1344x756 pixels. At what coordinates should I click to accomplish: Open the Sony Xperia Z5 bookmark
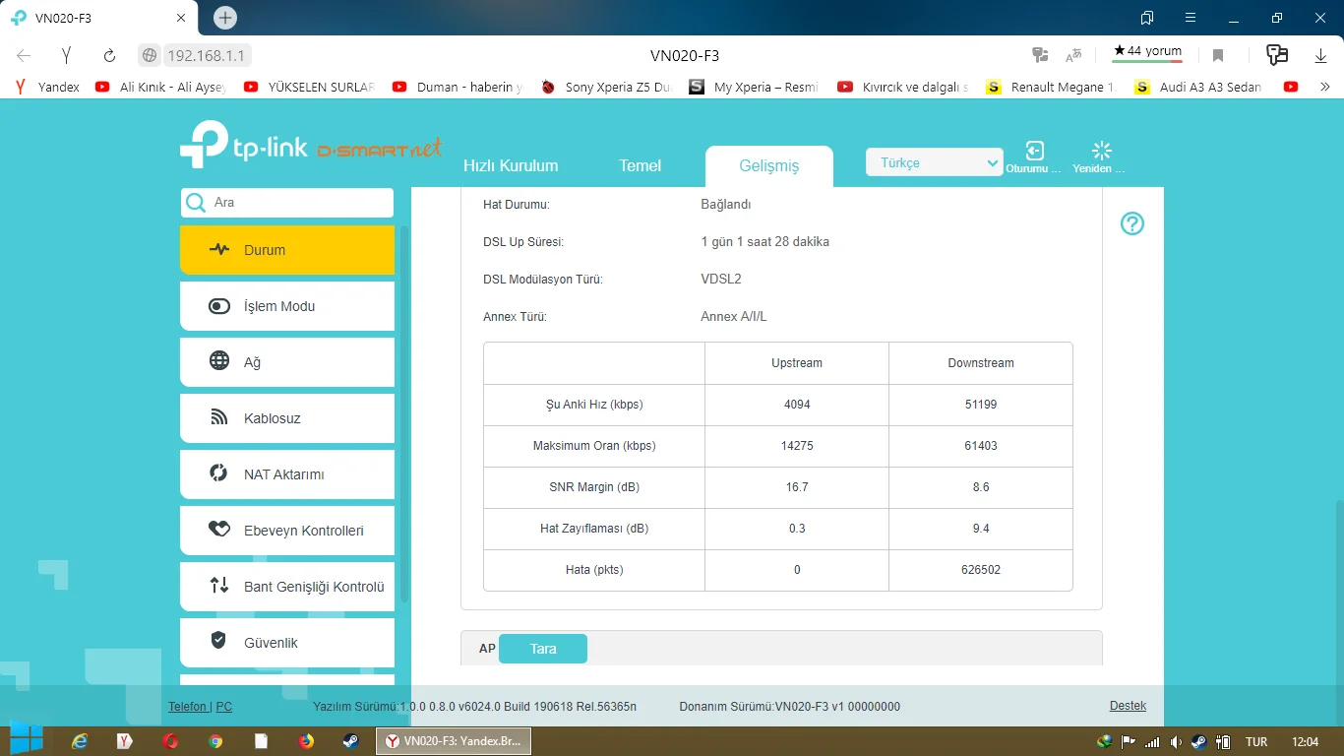[607, 87]
